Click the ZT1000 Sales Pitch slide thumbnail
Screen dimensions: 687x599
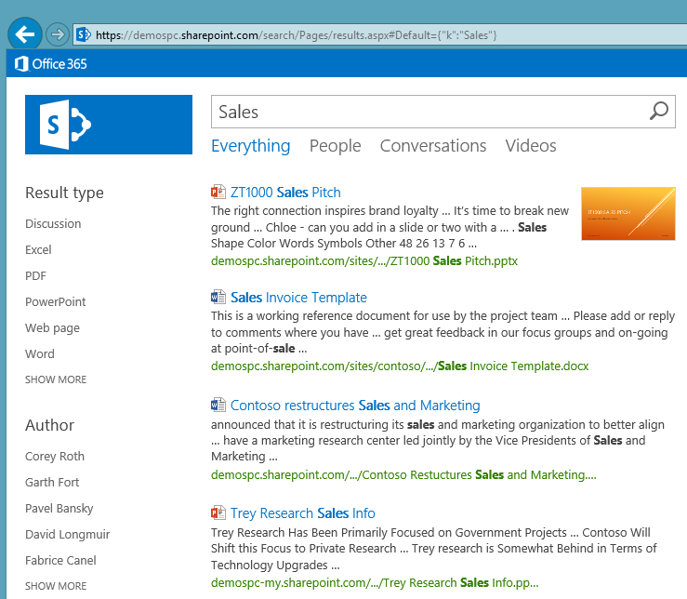point(628,214)
